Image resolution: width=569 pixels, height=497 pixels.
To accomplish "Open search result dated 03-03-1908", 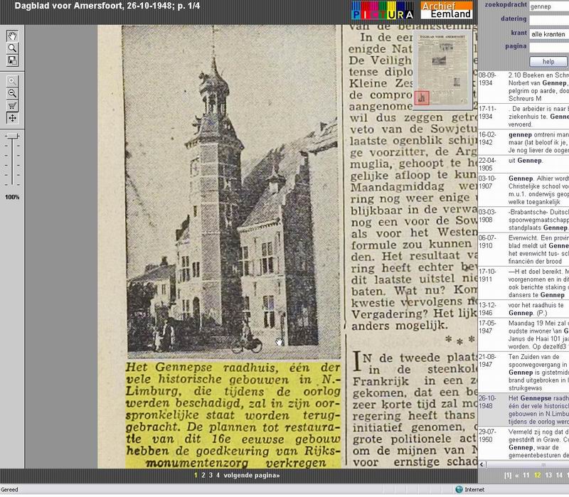I will (x=523, y=220).
